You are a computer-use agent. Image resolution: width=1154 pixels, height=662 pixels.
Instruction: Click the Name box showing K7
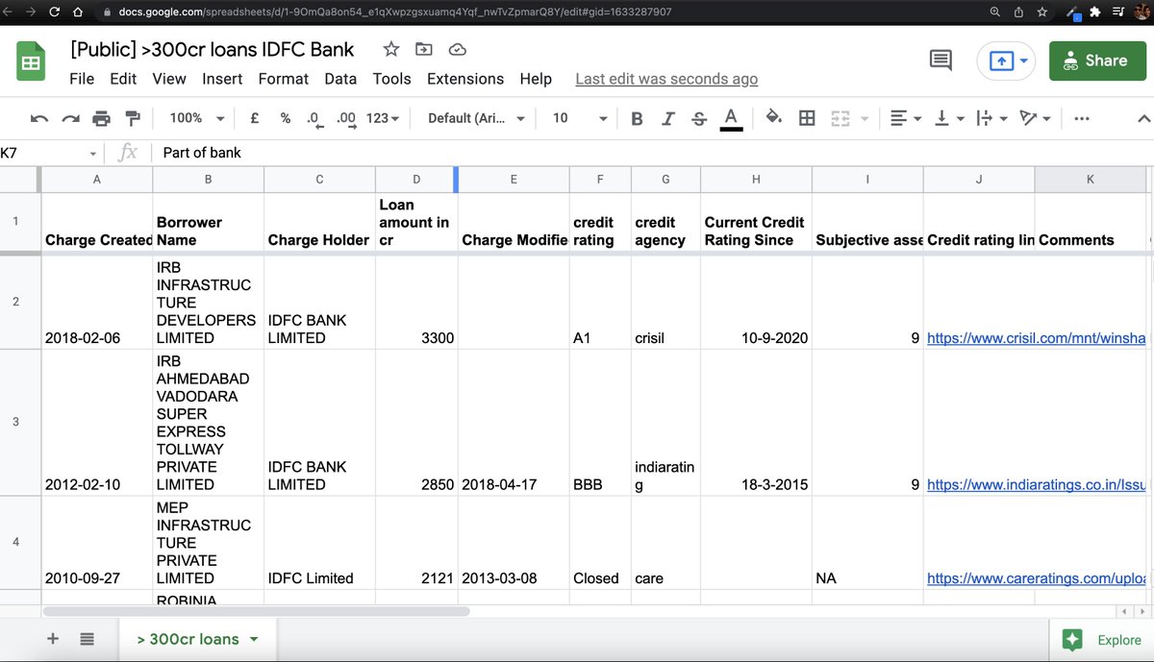[x=50, y=153]
